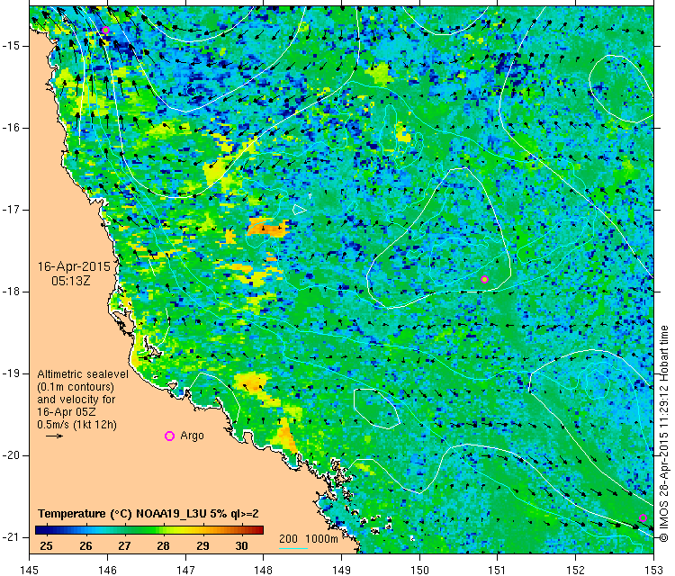This screenshot has height=576, width=675.
Task: Click the '150' longitude axis label
Action: [x=419, y=570]
